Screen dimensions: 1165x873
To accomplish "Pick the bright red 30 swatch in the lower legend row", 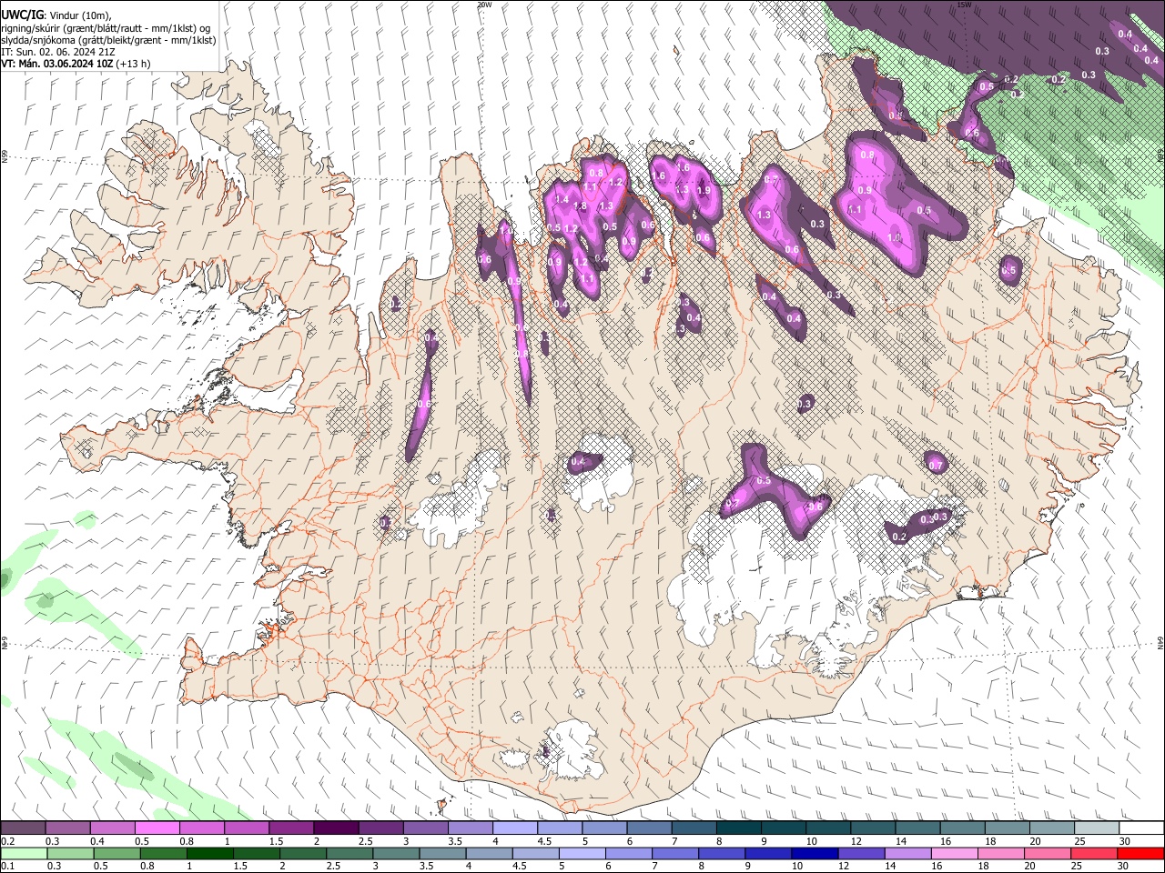I will 1140,853.
